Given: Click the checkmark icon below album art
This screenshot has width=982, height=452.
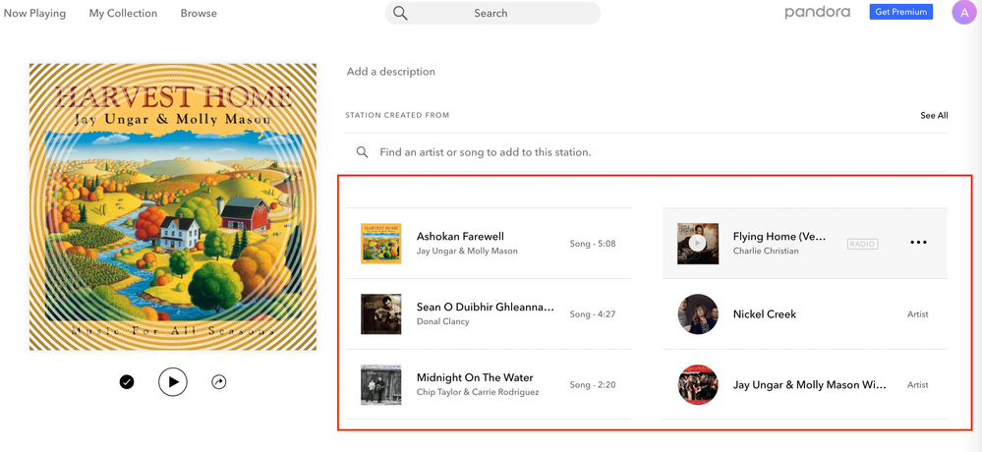Looking at the screenshot, I should (x=127, y=382).
